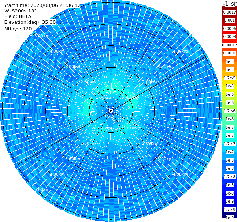Click the upper-left 5.00km range label
The width and height of the screenshot is (237, 222).
pyautogui.click(x=42, y=36)
